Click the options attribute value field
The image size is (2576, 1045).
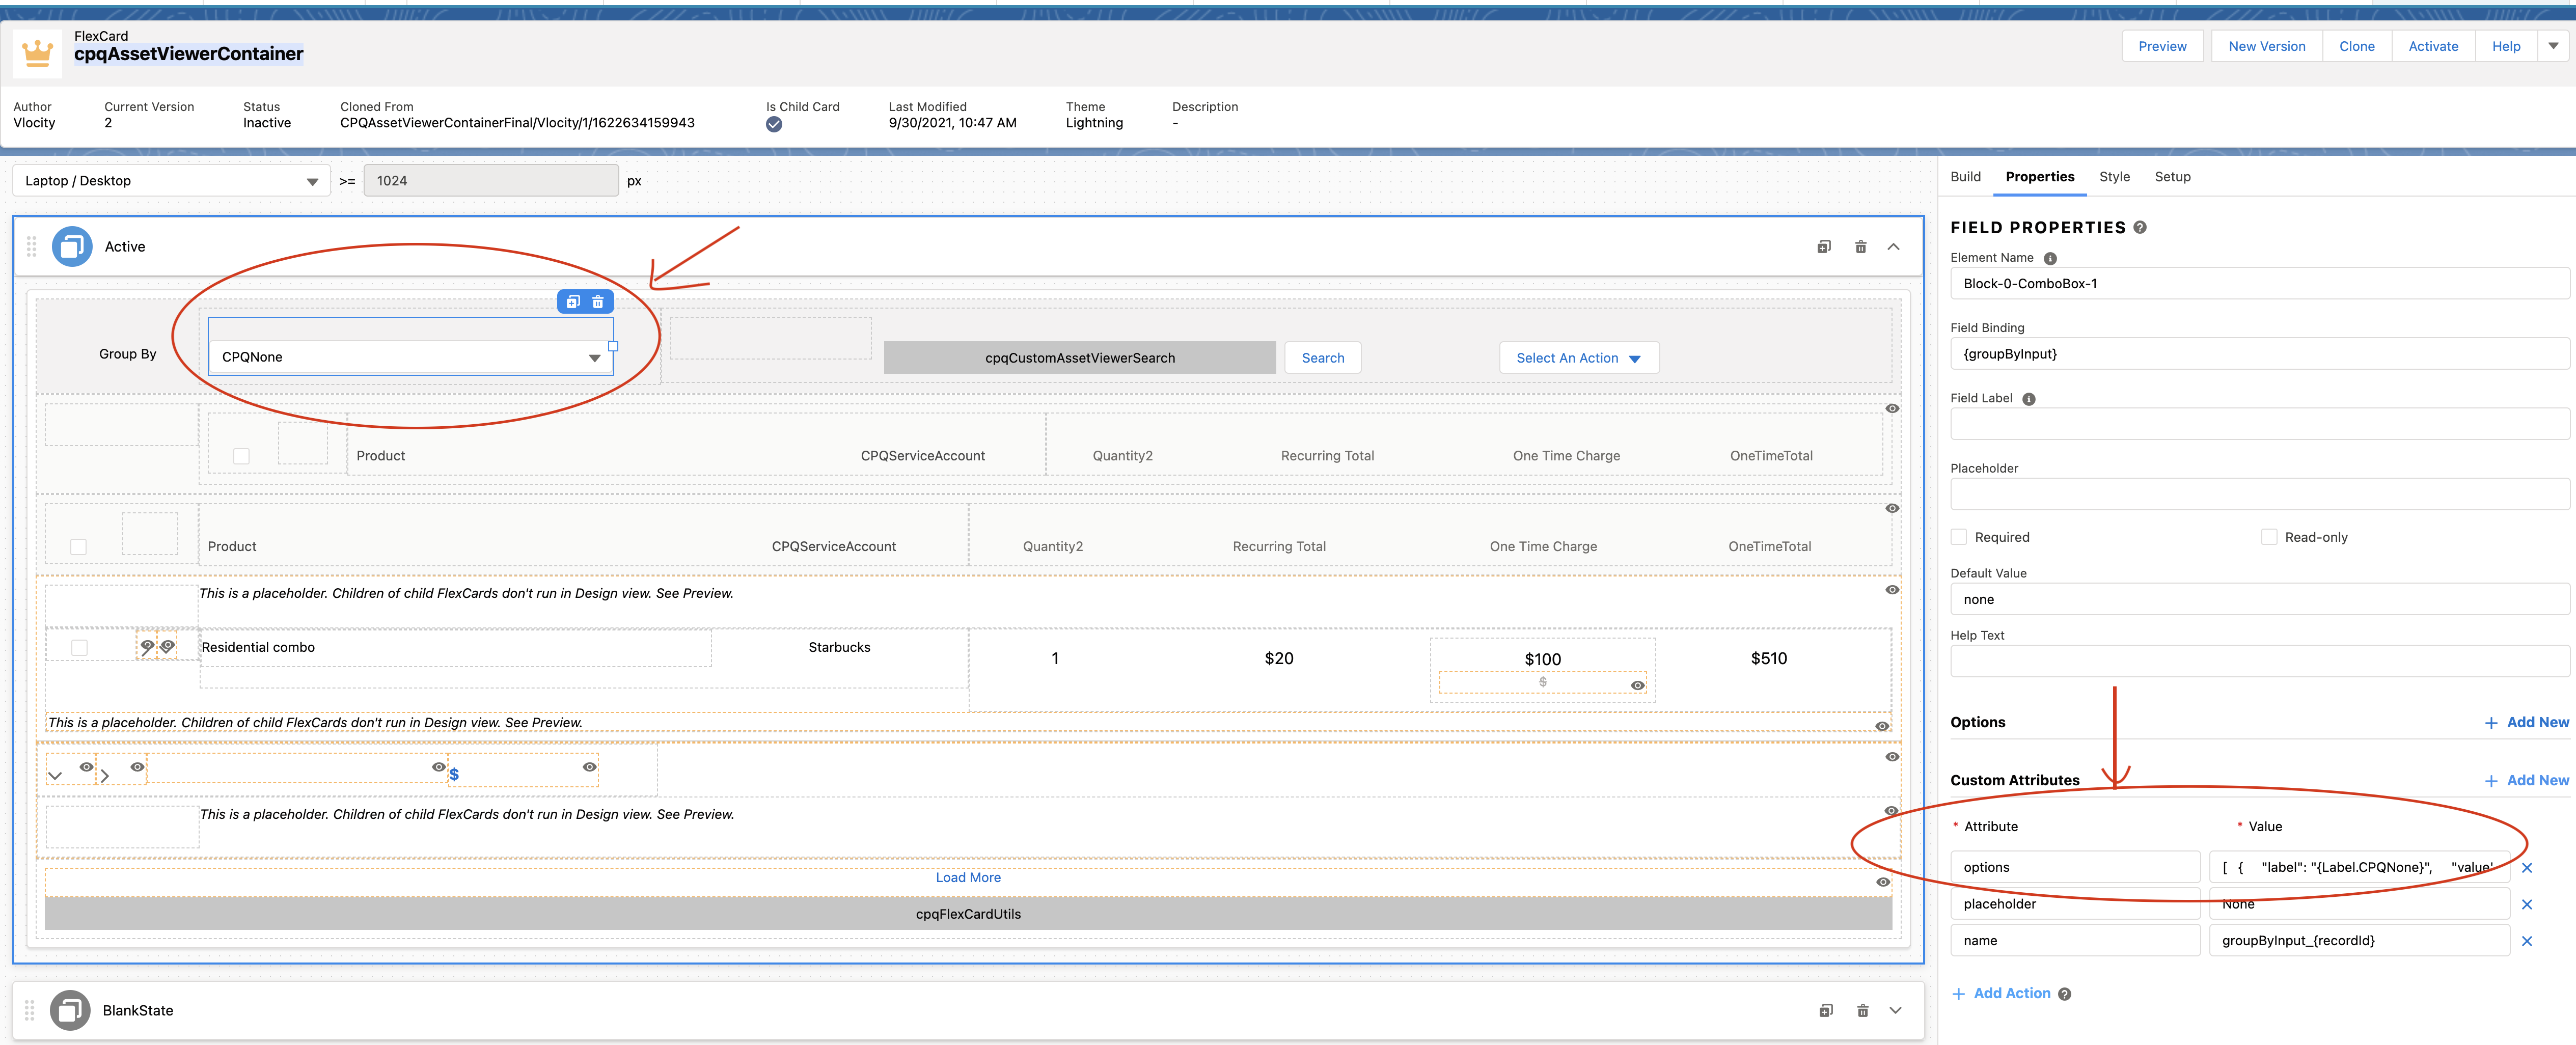pos(2359,868)
